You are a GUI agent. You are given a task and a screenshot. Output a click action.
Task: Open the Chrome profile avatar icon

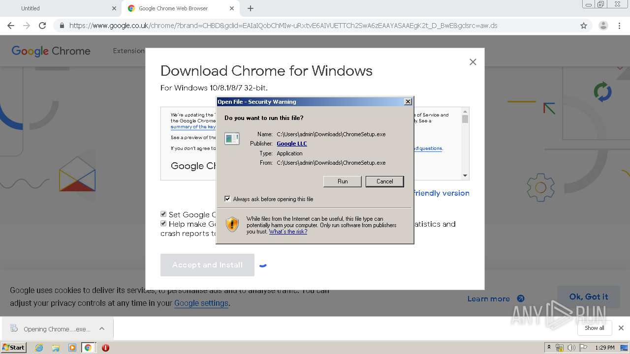point(603,26)
